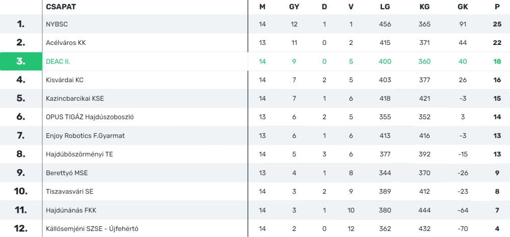Click the rank 1. position cell
Image resolution: width=510 pixels, height=237 pixels.
click(20, 24)
